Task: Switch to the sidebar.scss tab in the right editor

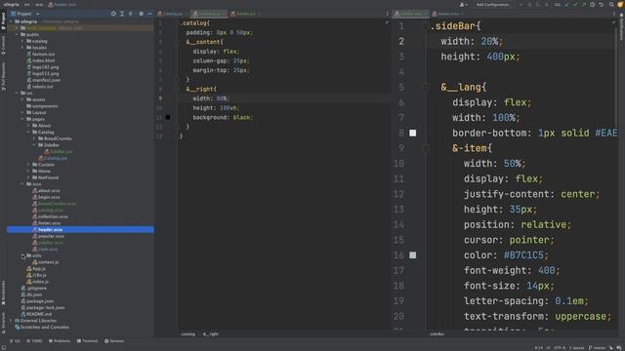Action: pyautogui.click(x=411, y=14)
